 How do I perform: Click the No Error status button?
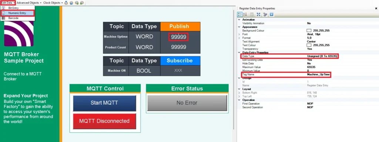pos(187,103)
